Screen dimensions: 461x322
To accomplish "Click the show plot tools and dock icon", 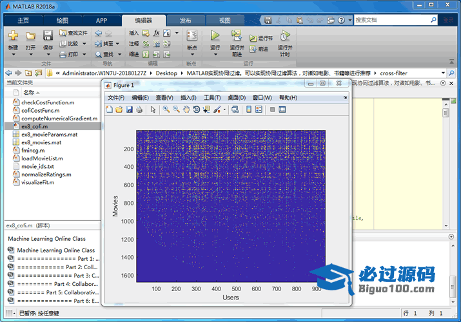I will pos(282,109).
